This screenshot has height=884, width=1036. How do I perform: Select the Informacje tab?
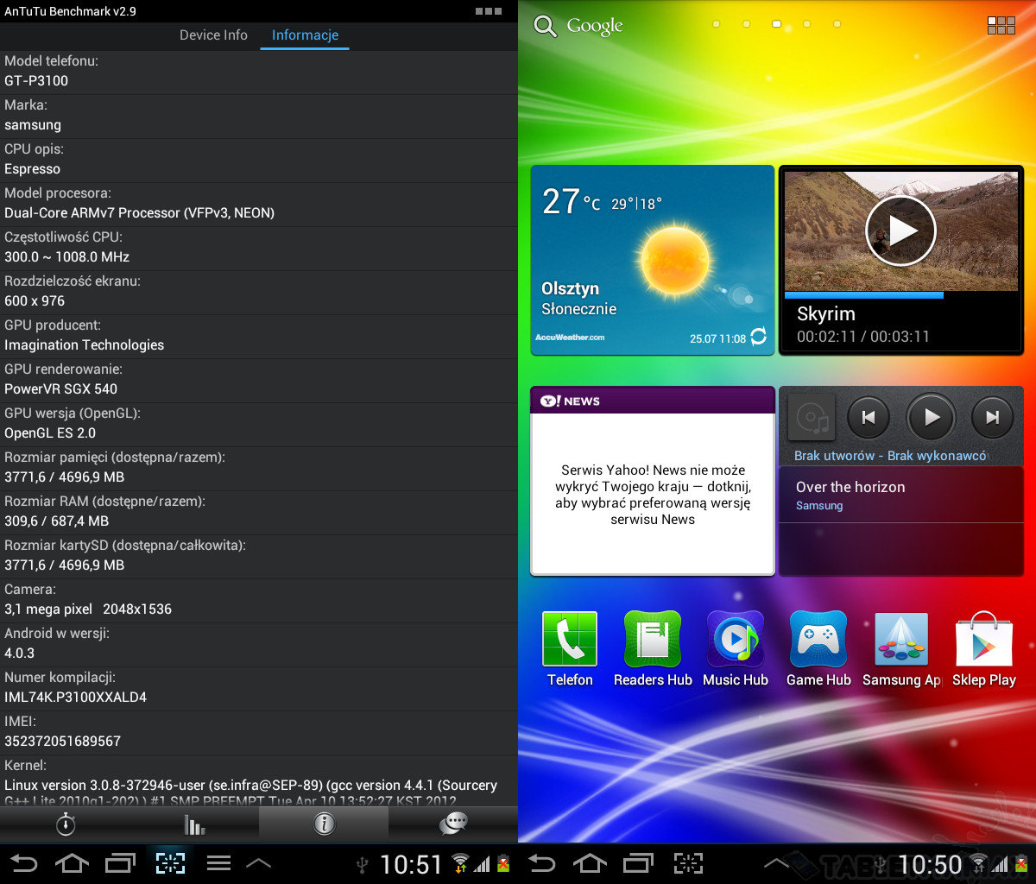[305, 35]
